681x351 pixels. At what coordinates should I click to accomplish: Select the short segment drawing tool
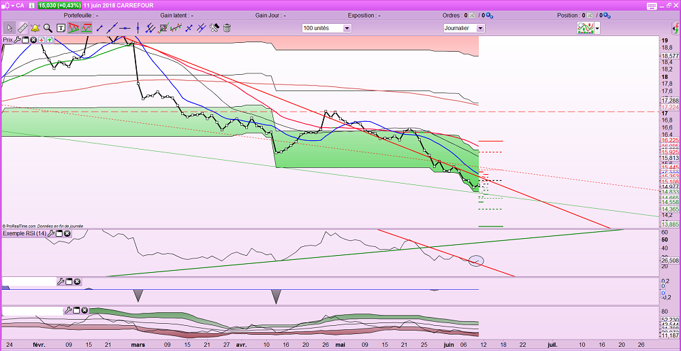point(100,28)
